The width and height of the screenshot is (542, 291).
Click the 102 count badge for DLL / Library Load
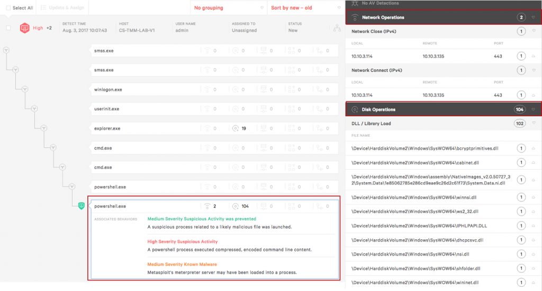tap(520, 124)
